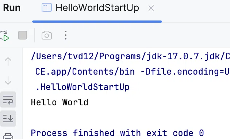The image size is (230, 139).
Task: Close the HelloWorldStartUp tab
Action: 151,8
